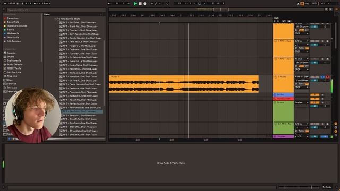Toggle the Computer MIDI Keyboard icon

302,4
